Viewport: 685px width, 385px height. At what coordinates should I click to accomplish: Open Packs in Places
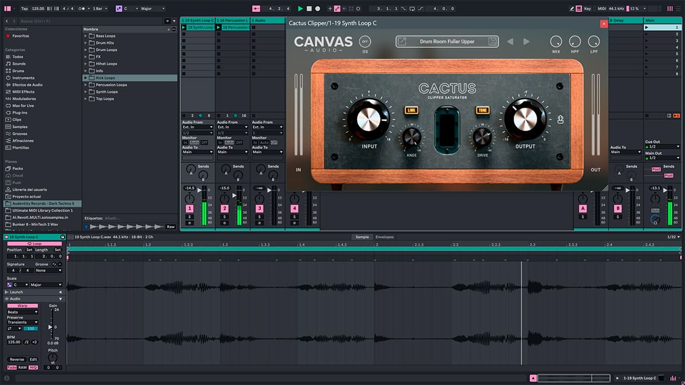18,168
